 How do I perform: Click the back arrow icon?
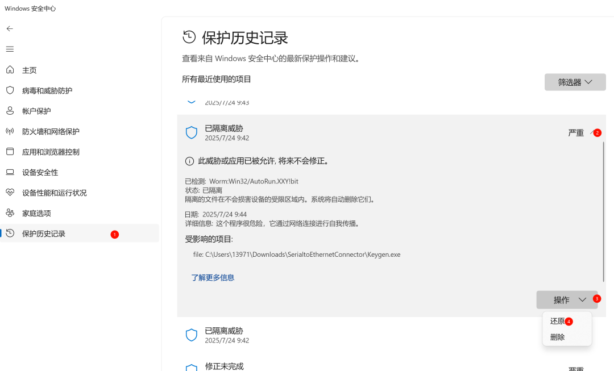point(10,28)
